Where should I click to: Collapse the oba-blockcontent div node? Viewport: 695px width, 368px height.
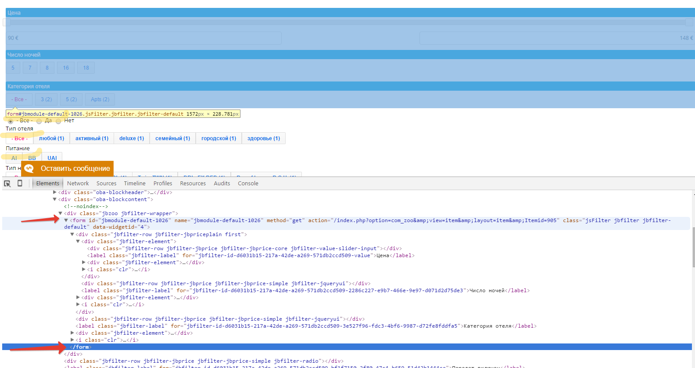(55, 199)
